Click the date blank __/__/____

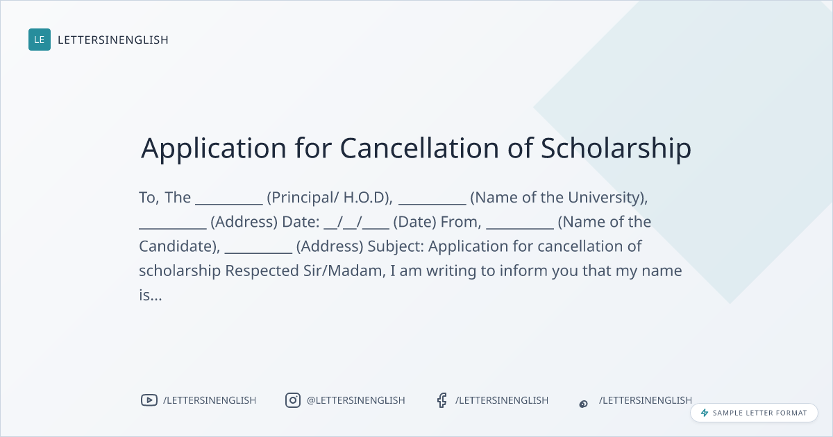[x=356, y=223]
